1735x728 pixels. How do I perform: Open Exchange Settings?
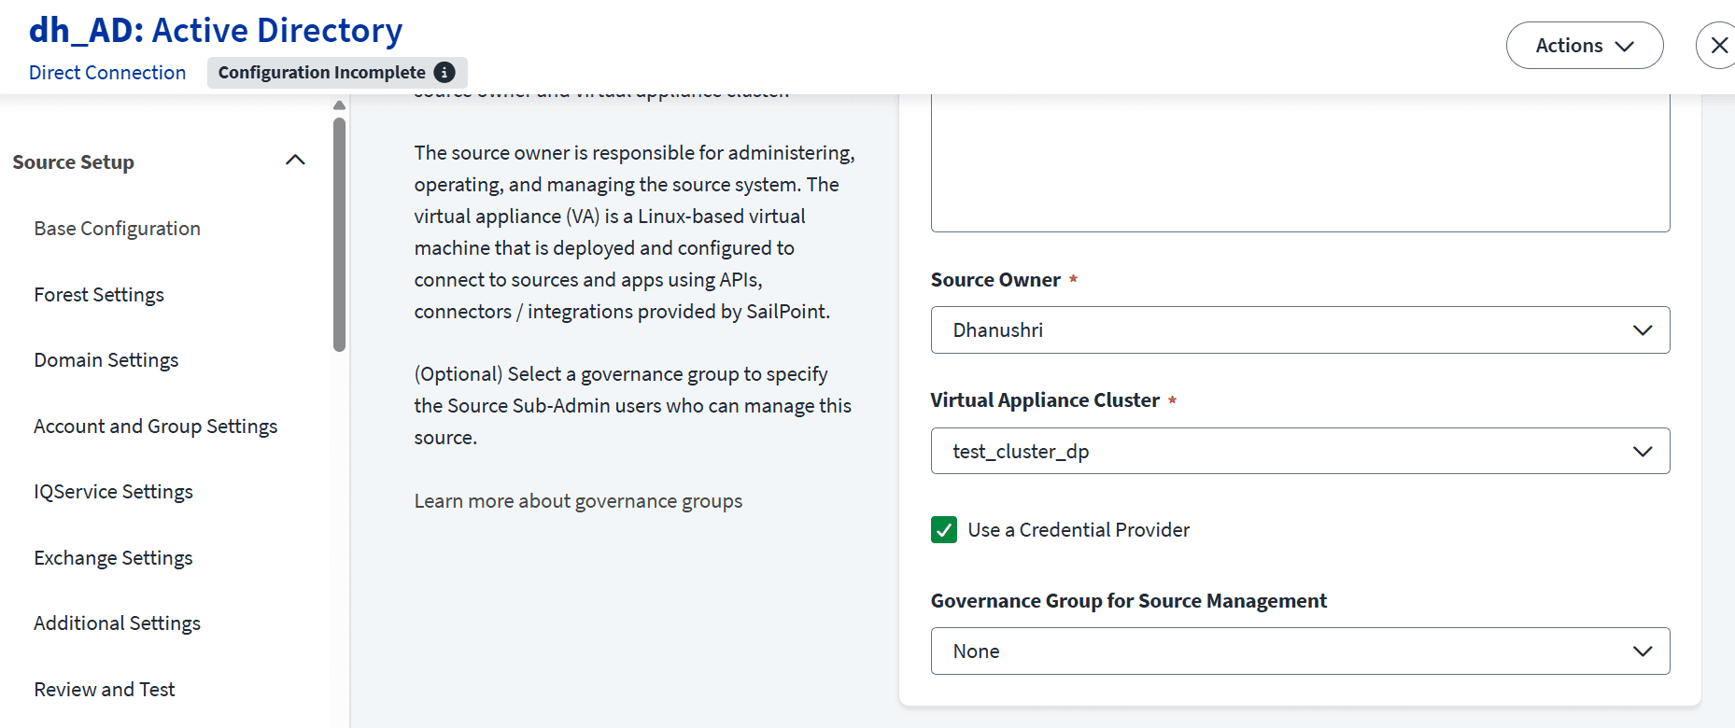[114, 558]
